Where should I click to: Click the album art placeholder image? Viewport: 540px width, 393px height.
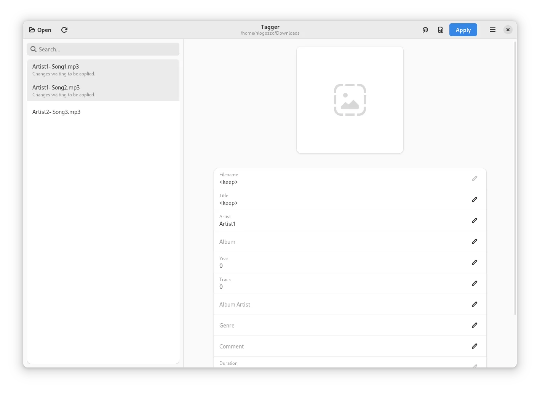click(x=350, y=100)
